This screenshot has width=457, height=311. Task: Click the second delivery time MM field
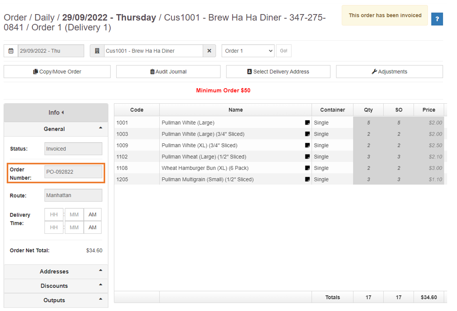[x=74, y=227]
